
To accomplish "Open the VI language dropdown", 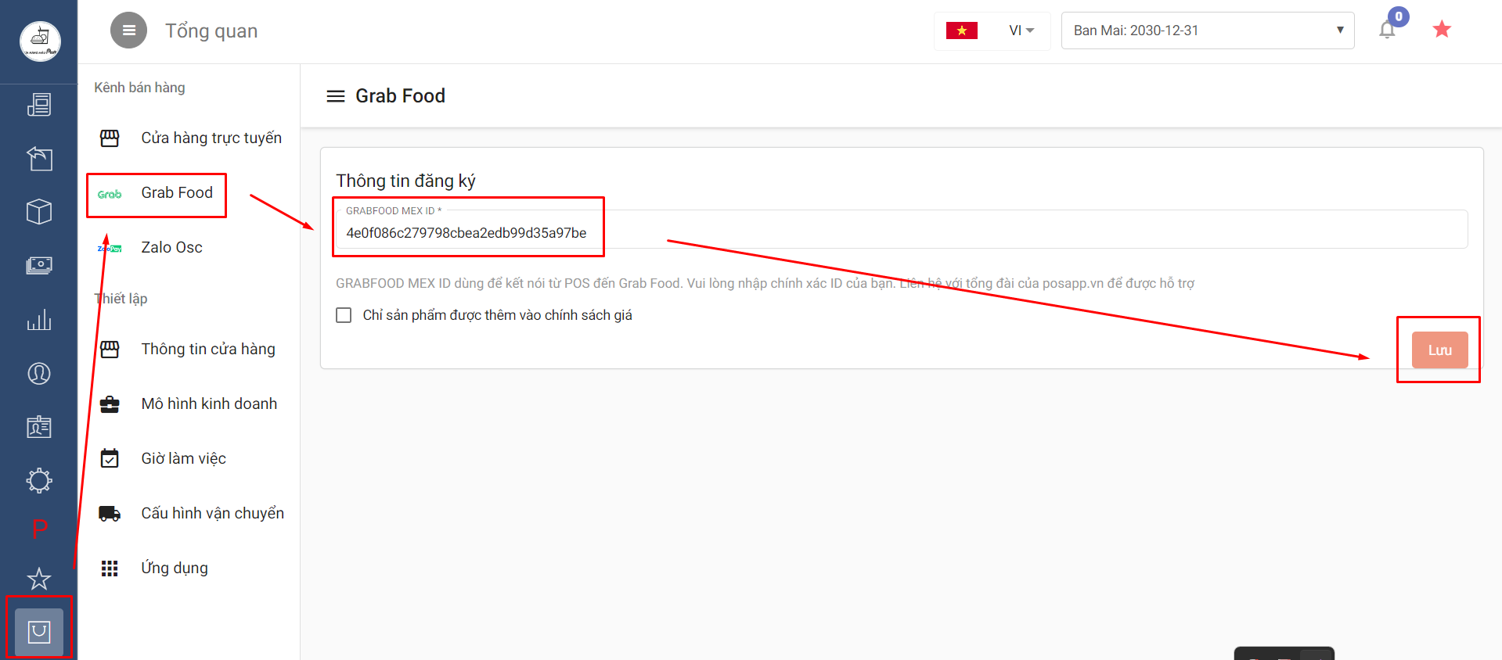I will (x=1021, y=30).
